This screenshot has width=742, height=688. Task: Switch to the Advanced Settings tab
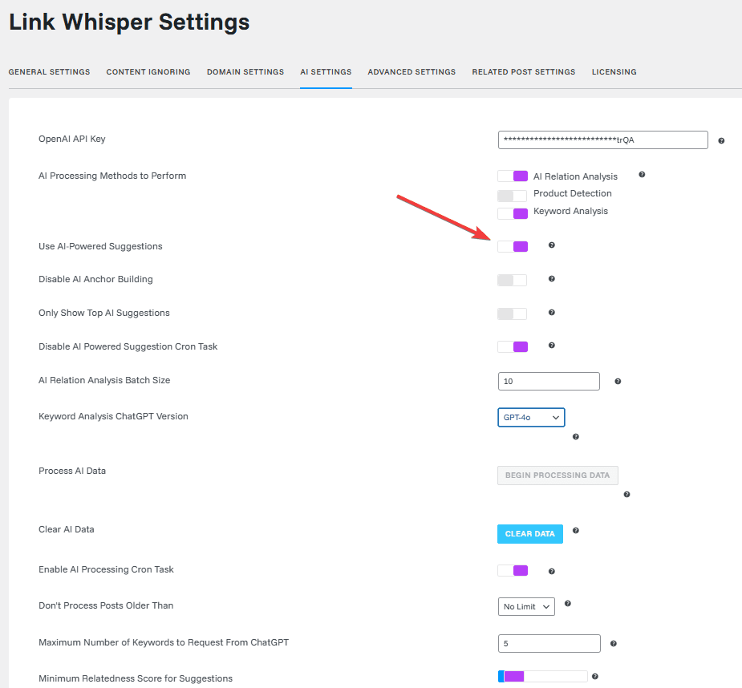point(412,72)
